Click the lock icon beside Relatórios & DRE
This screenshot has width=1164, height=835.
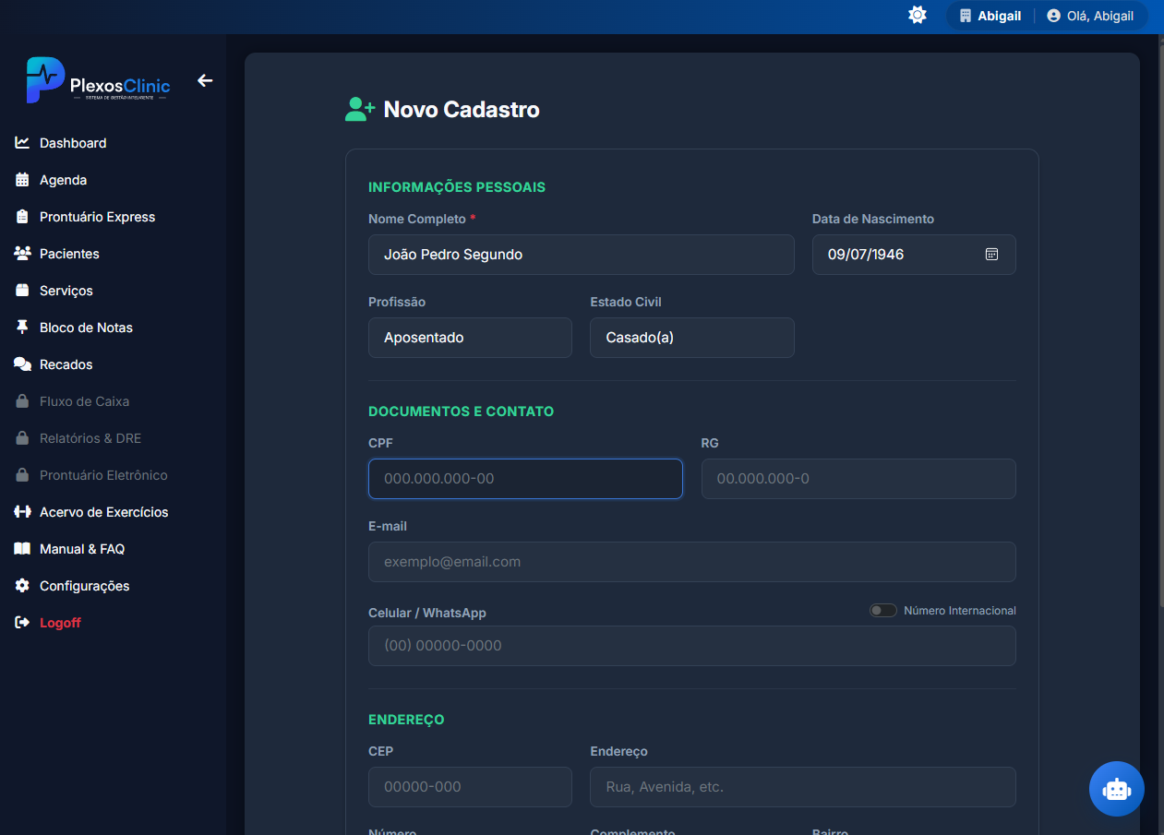(22, 438)
